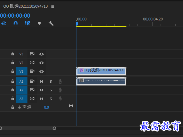Click the playhead timecode 00;00;00;00
The width and height of the screenshot is (183, 137).
pos(15,16)
